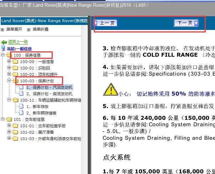Click the list icon beside 菜单展开
This screenshot has width=215, height=174.
click(2, 30)
